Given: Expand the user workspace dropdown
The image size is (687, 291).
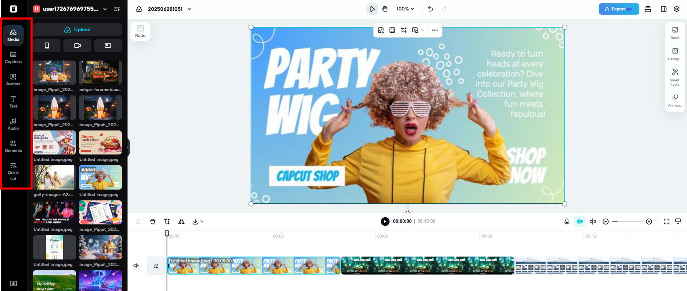Looking at the screenshot, I should click(x=105, y=9).
